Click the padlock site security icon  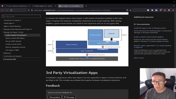click(x=32, y=10)
